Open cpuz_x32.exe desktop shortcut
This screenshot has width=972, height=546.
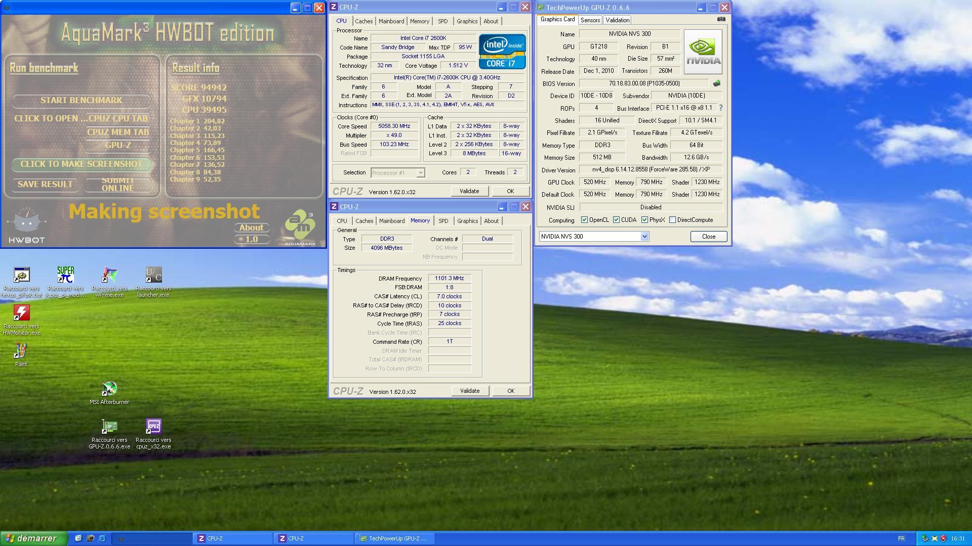(153, 434)
